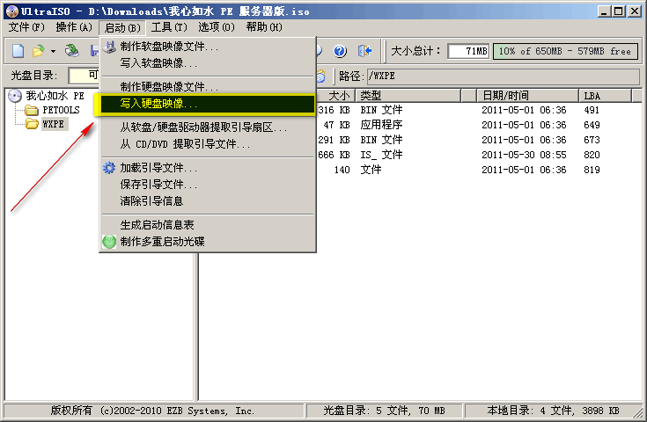647x422 pixels.
Task: Click the LBA value 819
Action: [592, 170]
